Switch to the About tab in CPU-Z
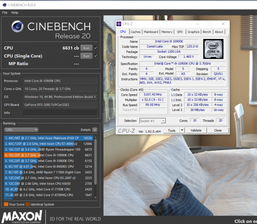Image resolution: width=257 pixels, height=224 pixels. (219, 32)
